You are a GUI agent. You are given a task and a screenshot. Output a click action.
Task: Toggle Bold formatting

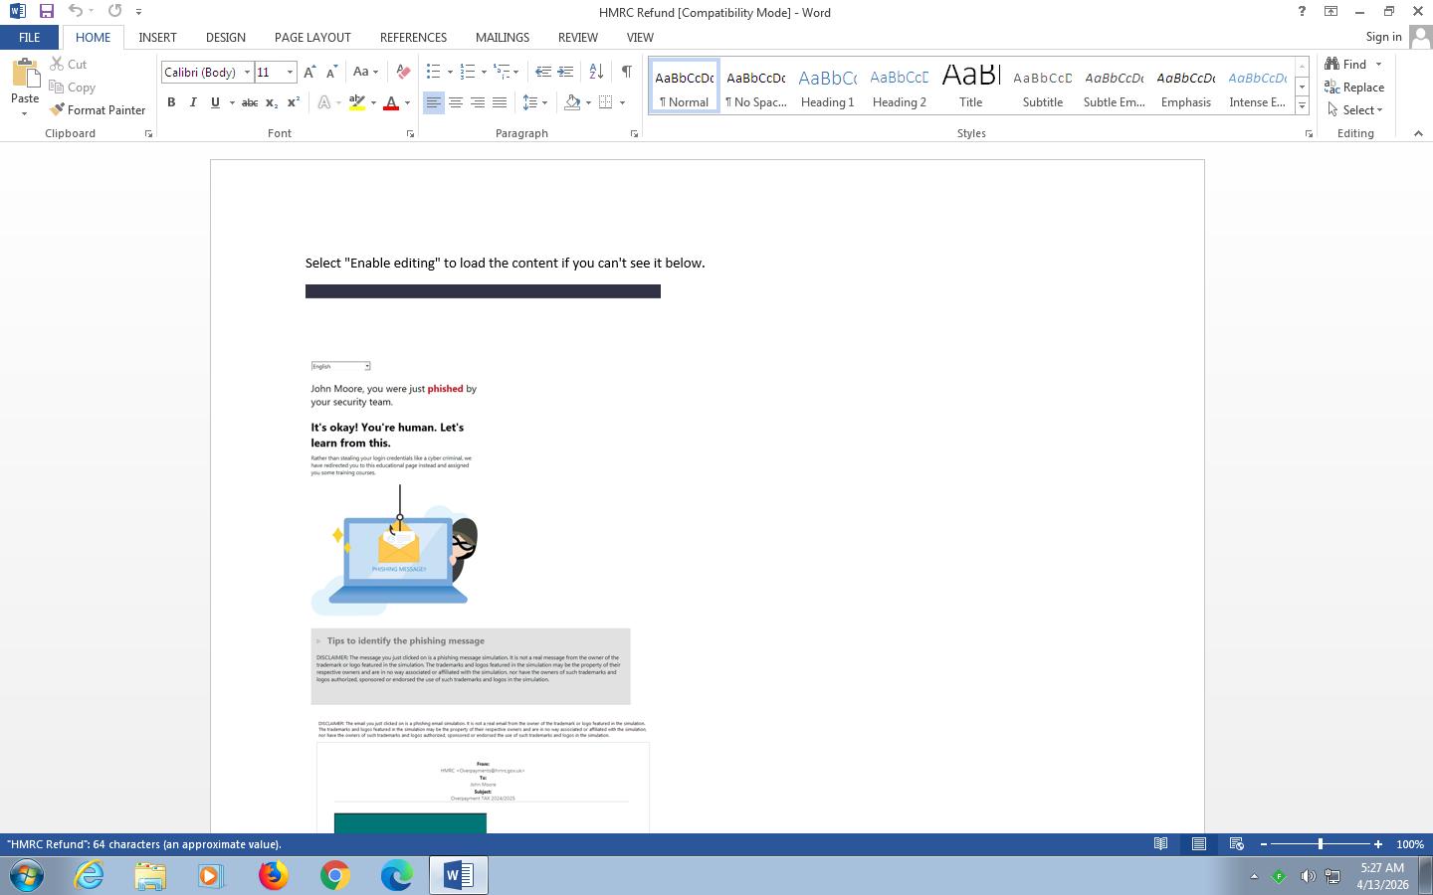pyautogui.click(x=171, y=102)
